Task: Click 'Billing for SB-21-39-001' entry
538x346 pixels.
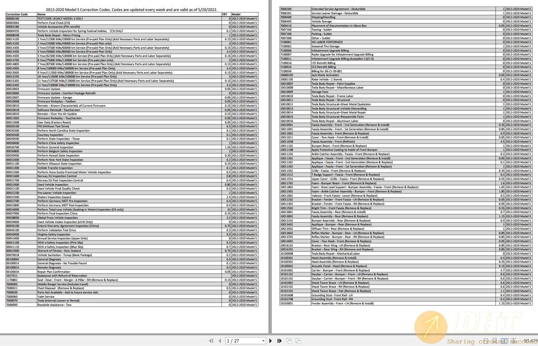Action: point(327,71)
